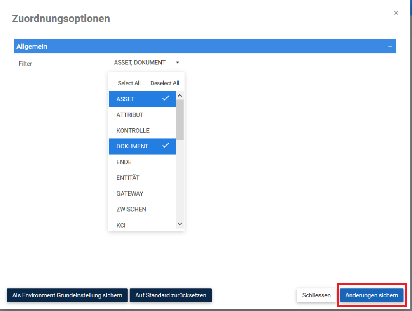Click the Filter label
412x311 pixels.
(25, 64)
